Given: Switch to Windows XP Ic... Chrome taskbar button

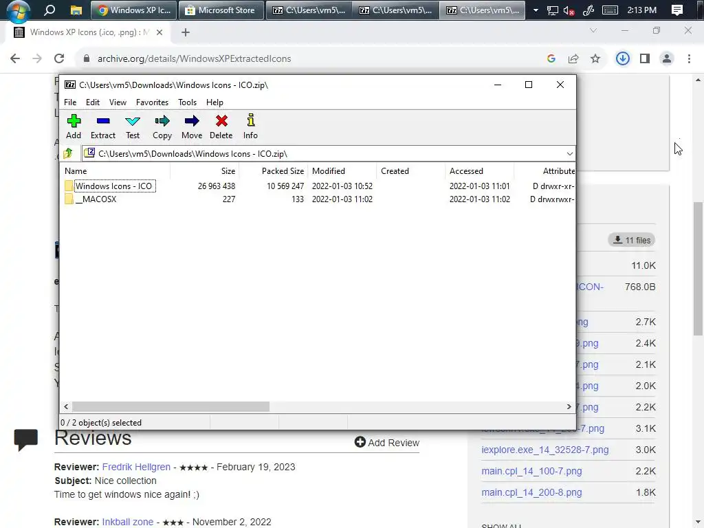Looking at the screenshot, I should 133,10.
